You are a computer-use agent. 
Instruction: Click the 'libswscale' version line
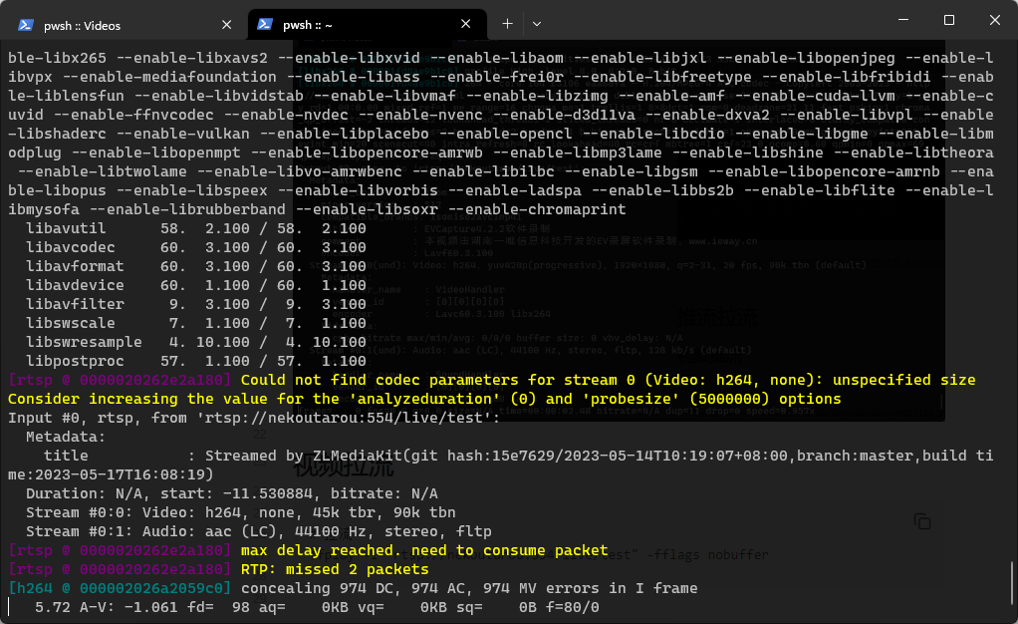[x=196, y=323]
